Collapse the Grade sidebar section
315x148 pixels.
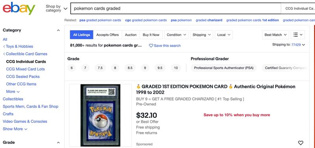[58, 143]
